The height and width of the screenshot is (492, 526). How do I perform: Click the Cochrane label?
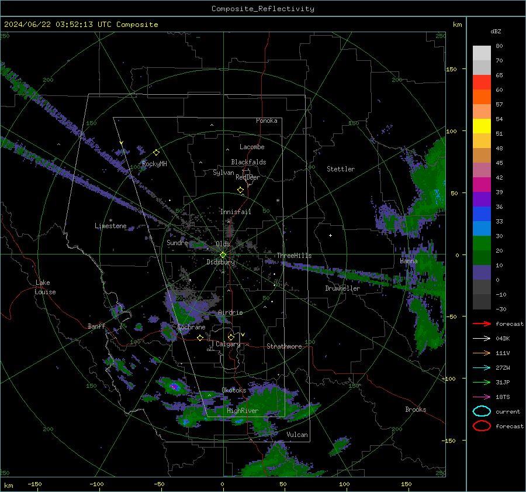[191, 327]
